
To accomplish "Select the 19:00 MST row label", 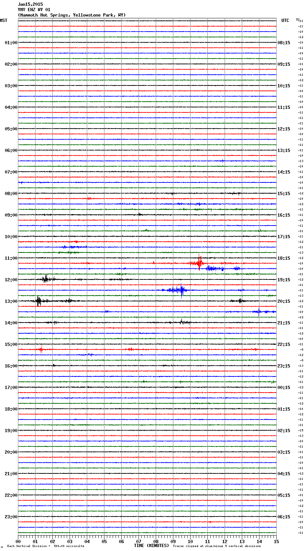I will (11, 431).
